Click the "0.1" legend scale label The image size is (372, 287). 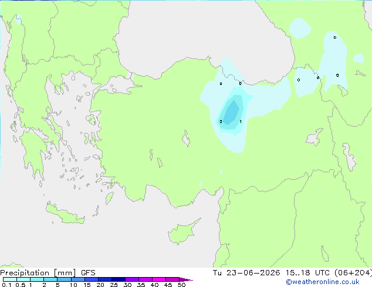6,285
